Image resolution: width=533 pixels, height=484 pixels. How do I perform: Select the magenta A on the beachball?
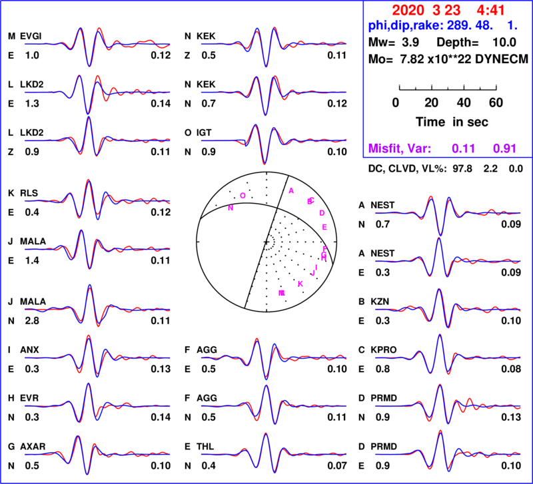291,191
